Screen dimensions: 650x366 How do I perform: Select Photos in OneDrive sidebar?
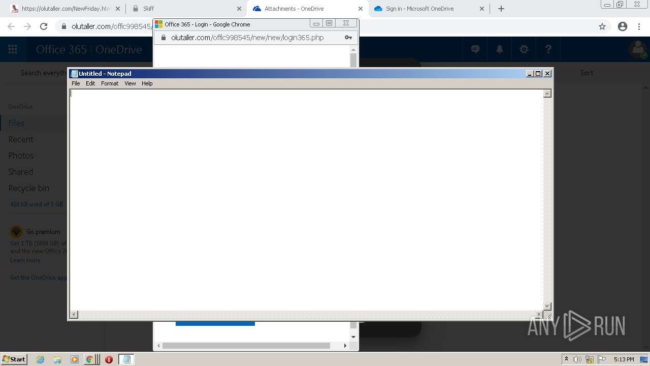(21, 156)
